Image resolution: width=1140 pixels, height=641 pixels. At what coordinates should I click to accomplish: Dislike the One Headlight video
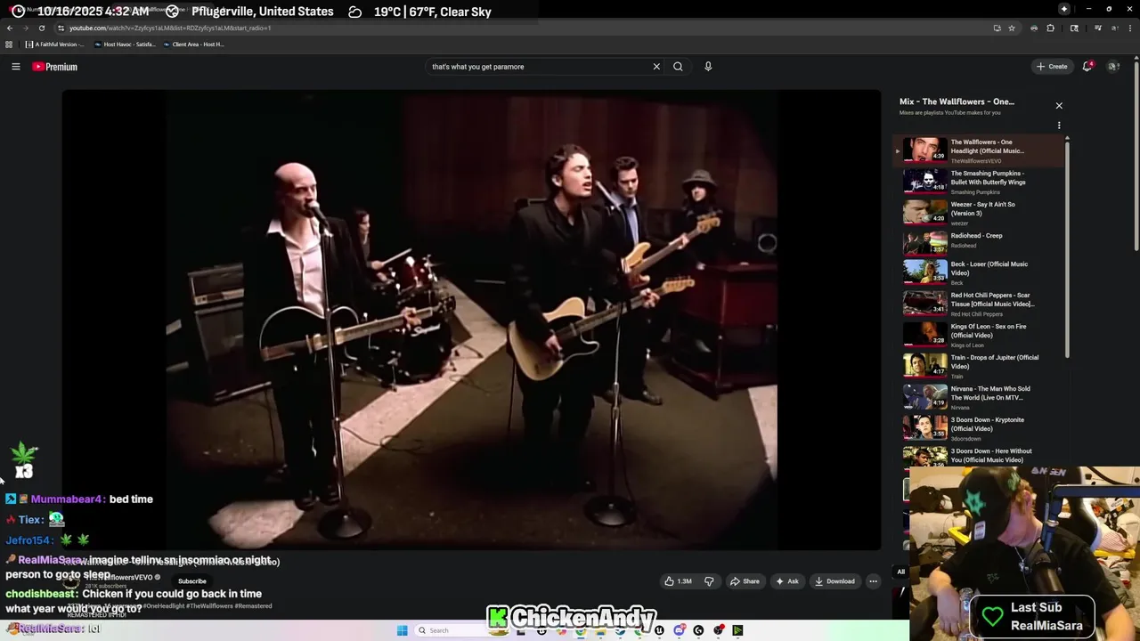tap(709, 581)
